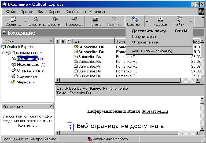Image resolution: width=206 pixels, height=143 pixels.
Task: Open the dropdown arrow next to Создать
Action: (x=25, y=21)
